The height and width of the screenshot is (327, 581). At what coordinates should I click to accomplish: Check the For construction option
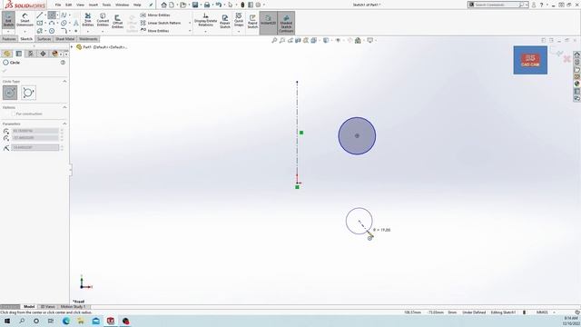(14, 114)
